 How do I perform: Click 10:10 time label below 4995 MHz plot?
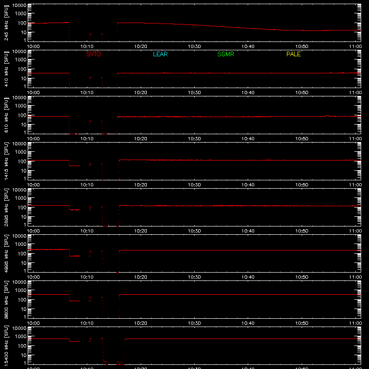click(87, 277)
